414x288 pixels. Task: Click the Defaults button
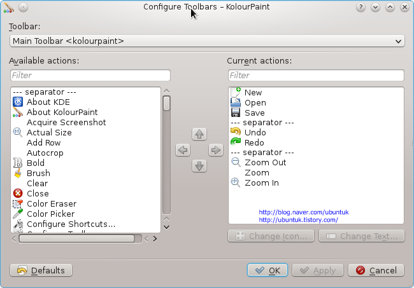[41, 270]
